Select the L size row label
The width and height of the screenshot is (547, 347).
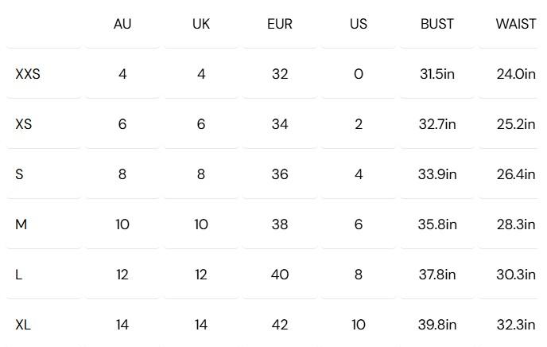point(19,275)
